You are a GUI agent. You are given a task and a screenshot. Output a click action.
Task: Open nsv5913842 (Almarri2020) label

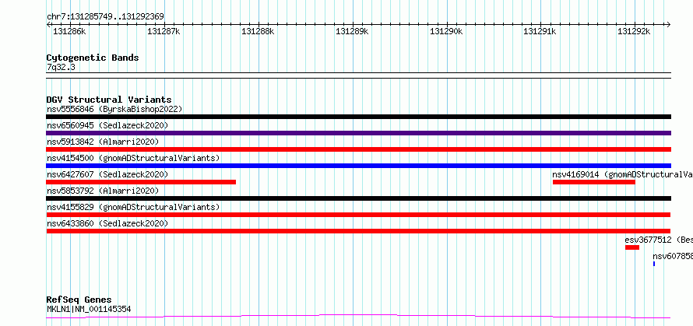pyautogui.click(x=103, y=142)
